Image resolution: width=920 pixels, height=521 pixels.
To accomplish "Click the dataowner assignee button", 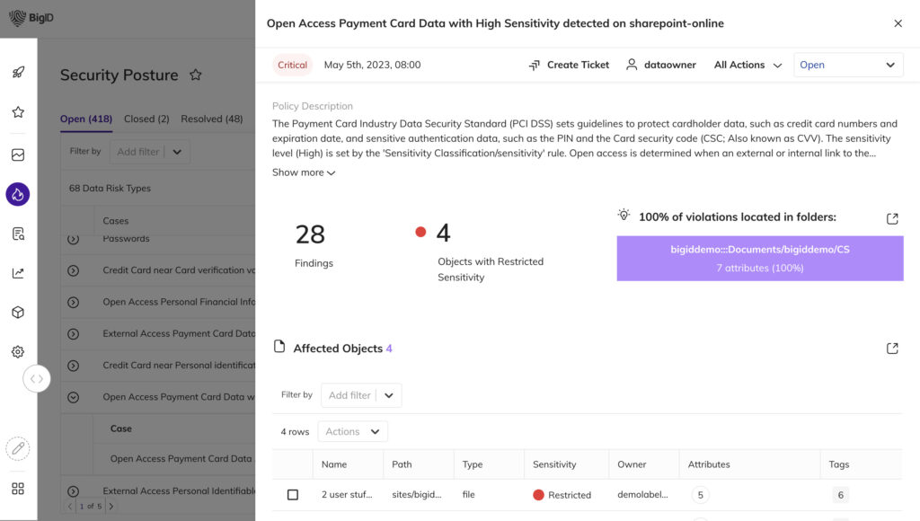I will [x=661, y=65].
